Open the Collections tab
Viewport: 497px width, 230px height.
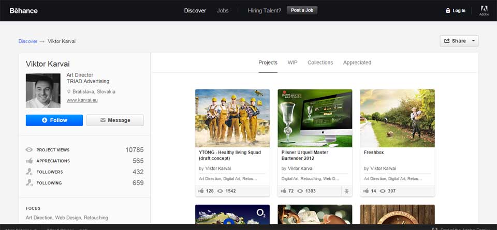tap(320, 63)
